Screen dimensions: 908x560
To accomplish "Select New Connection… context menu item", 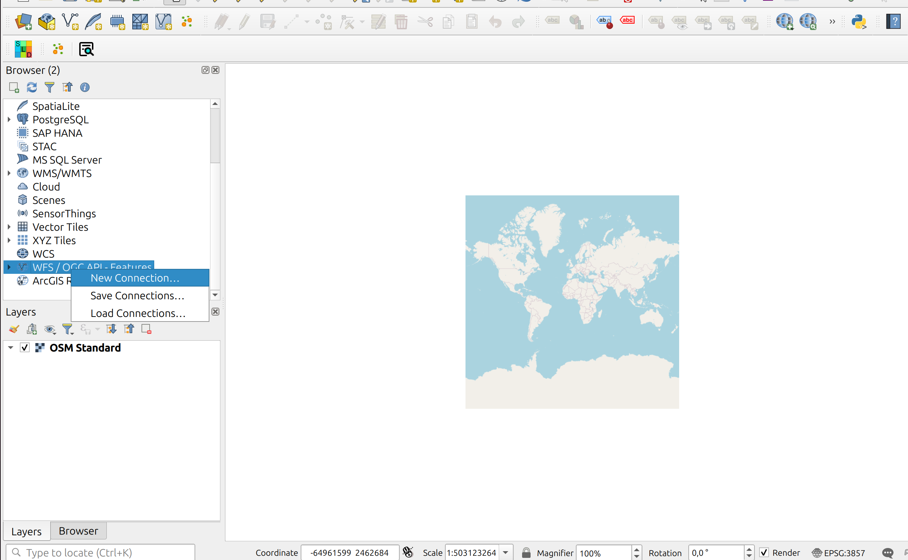I will click(x=135, y=278).
